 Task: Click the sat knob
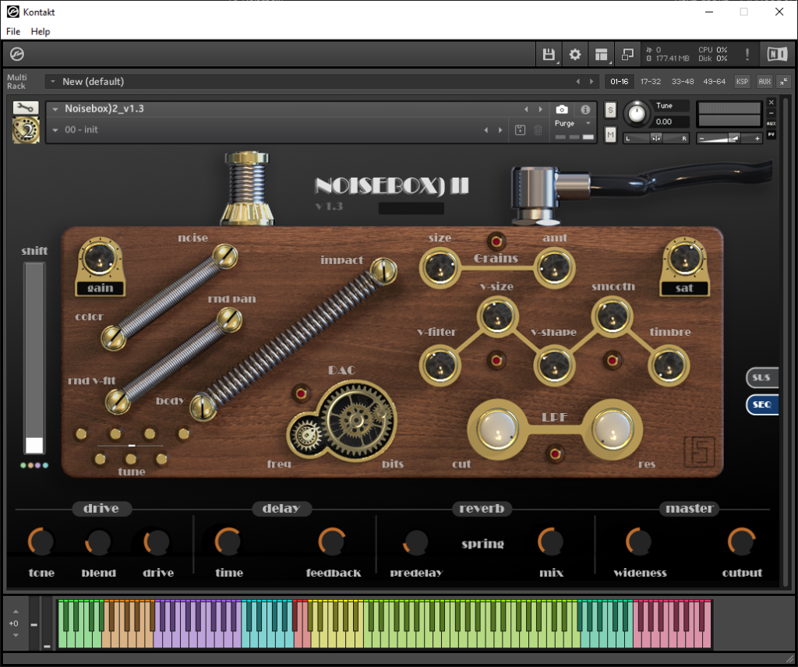[684, 257]
